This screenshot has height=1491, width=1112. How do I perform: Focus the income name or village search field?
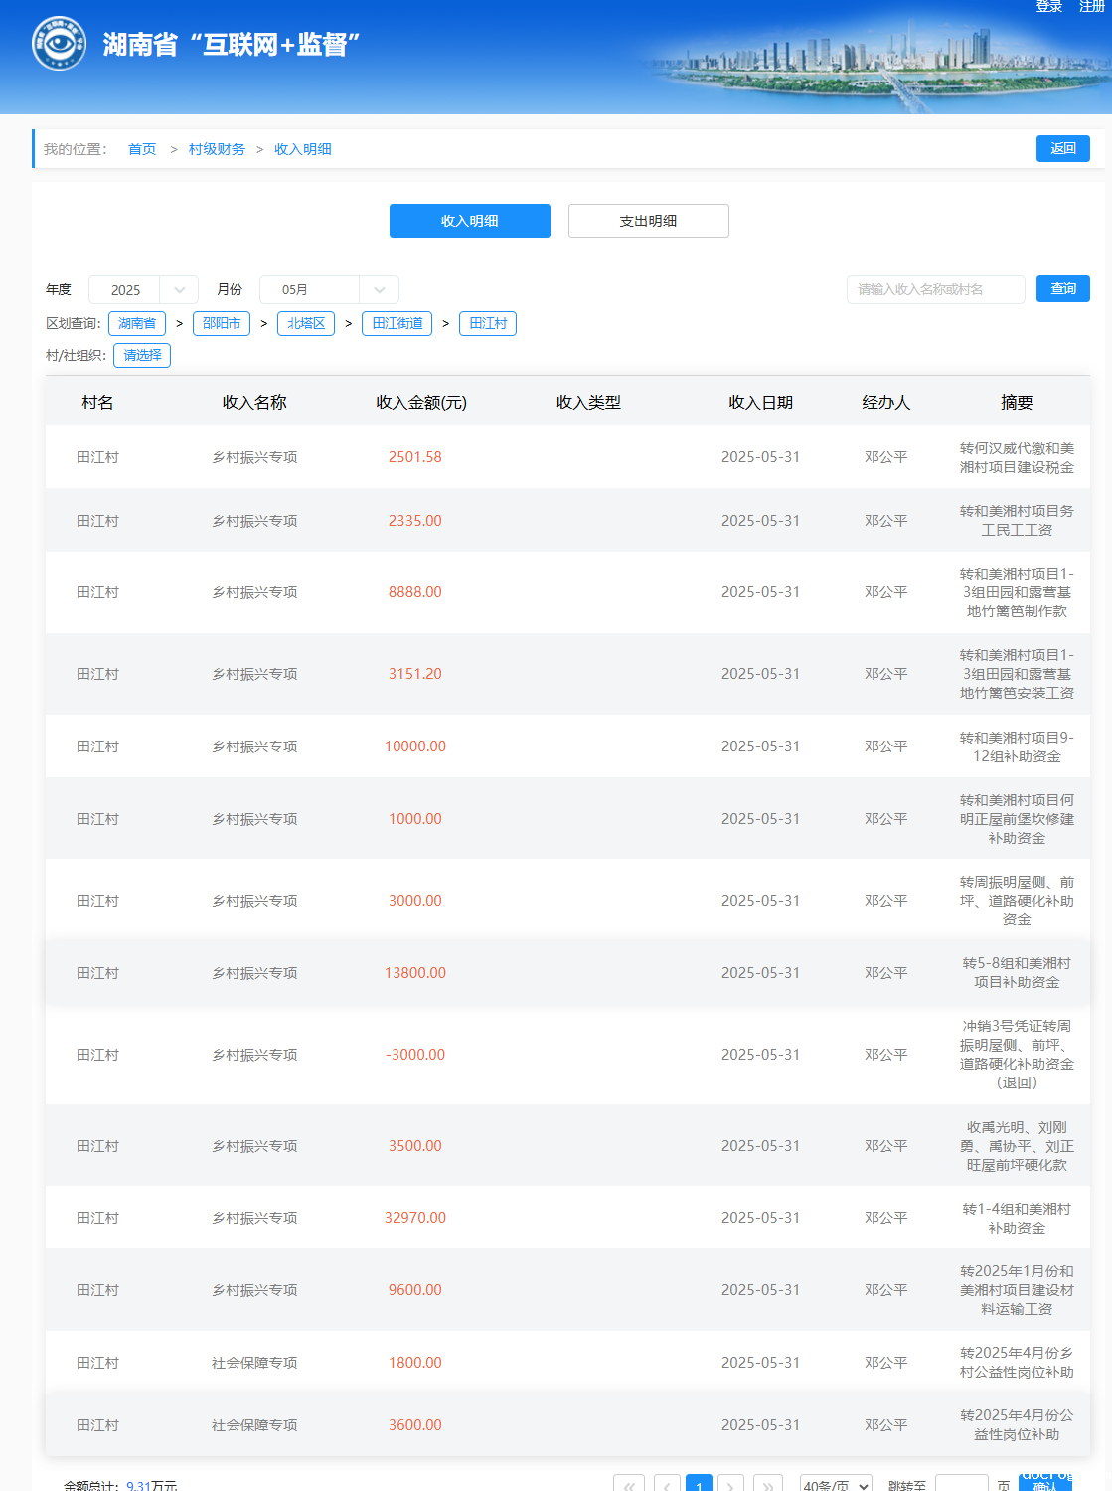935,289
